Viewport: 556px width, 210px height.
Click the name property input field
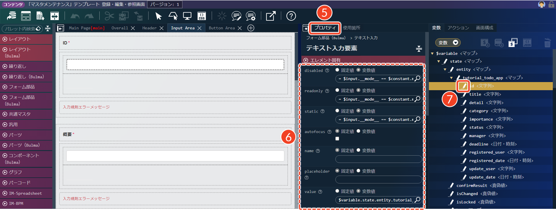[378, 159]
